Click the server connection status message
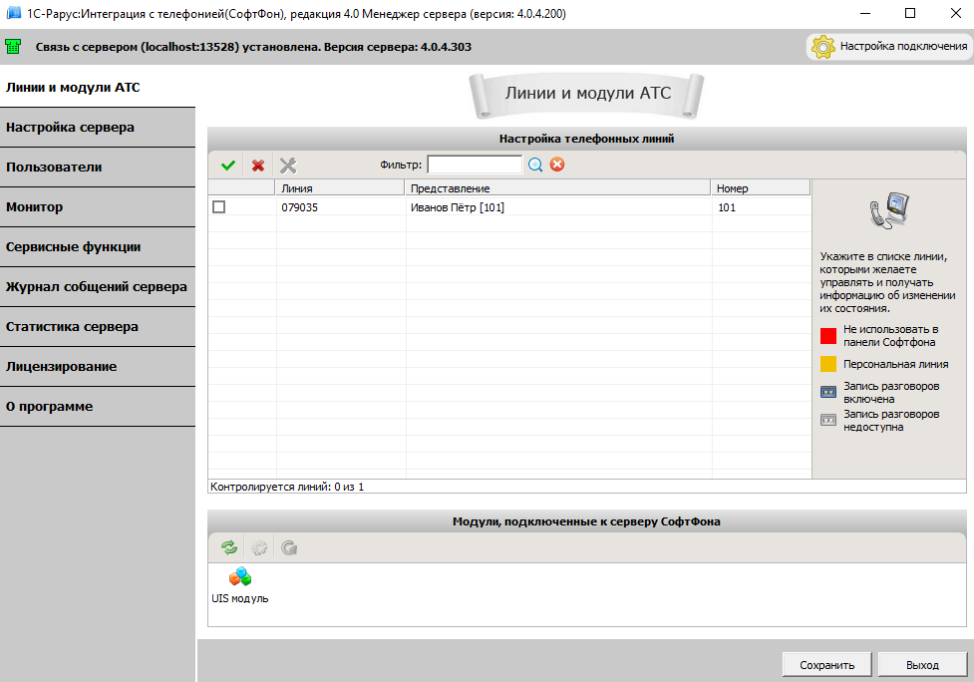974x682 pixels. tap(253, 47)
